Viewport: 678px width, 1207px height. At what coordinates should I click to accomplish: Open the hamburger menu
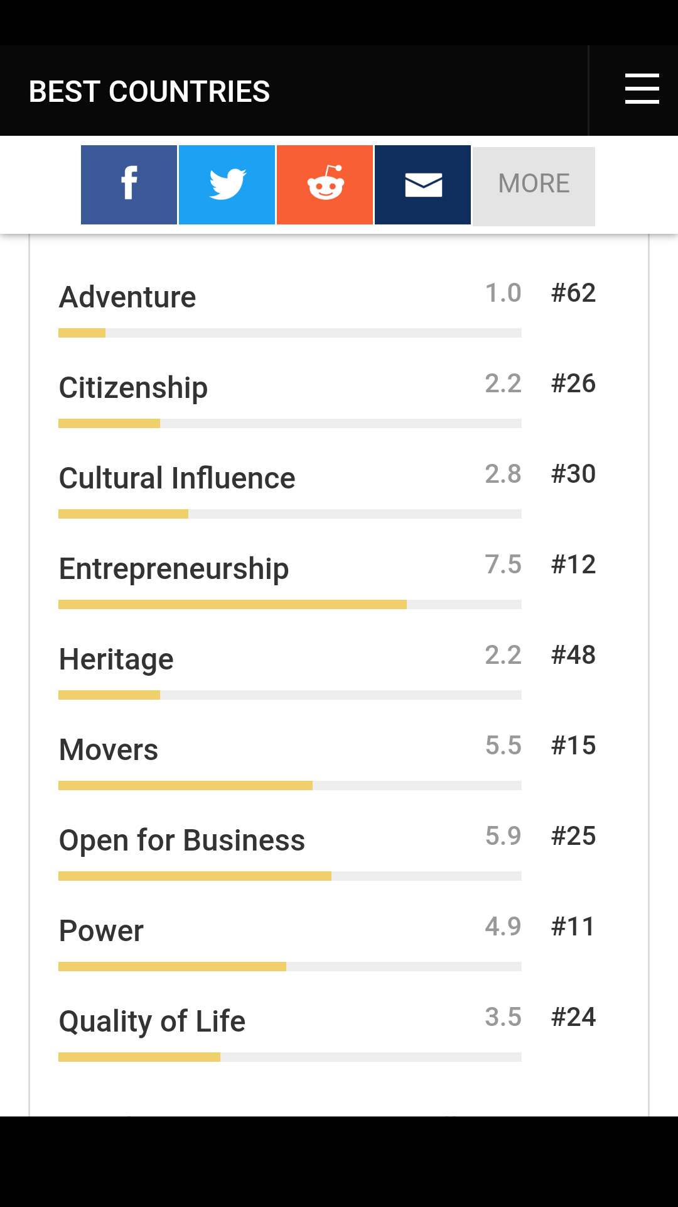tap(642, 89)
